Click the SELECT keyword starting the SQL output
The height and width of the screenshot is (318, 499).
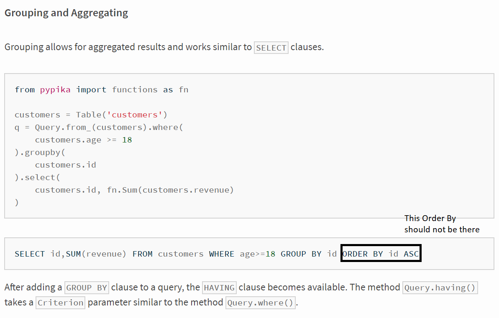30,254
